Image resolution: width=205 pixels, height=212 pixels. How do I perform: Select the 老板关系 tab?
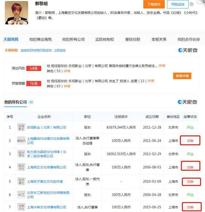159,40
